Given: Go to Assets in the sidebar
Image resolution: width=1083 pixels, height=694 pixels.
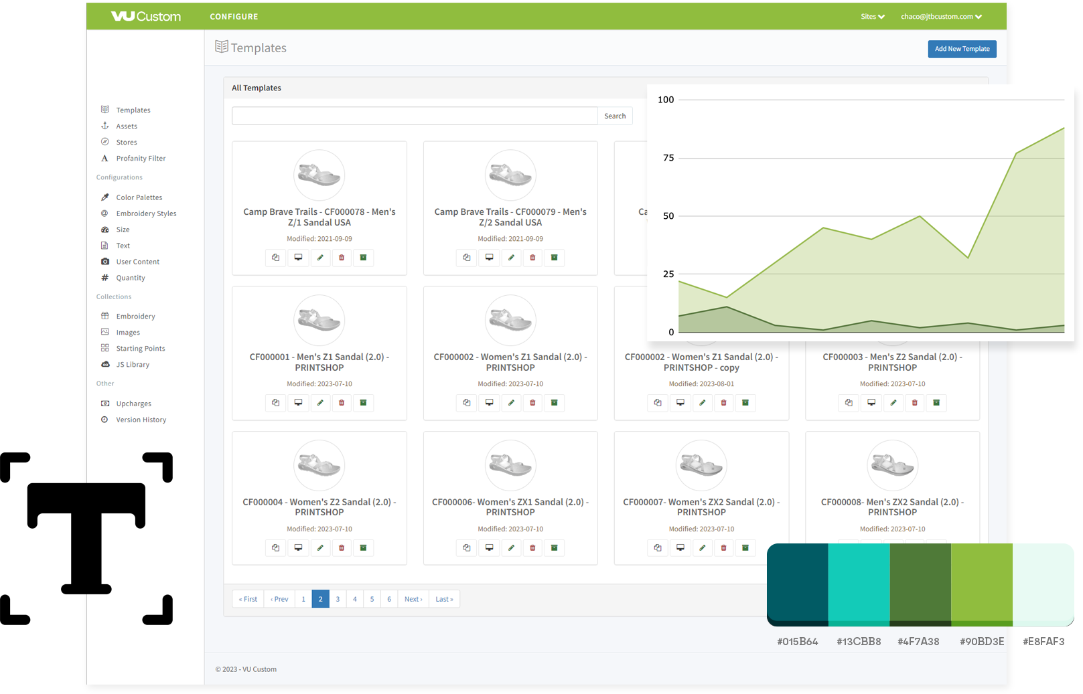Looking at the screenshot, I should pos(127,126).
